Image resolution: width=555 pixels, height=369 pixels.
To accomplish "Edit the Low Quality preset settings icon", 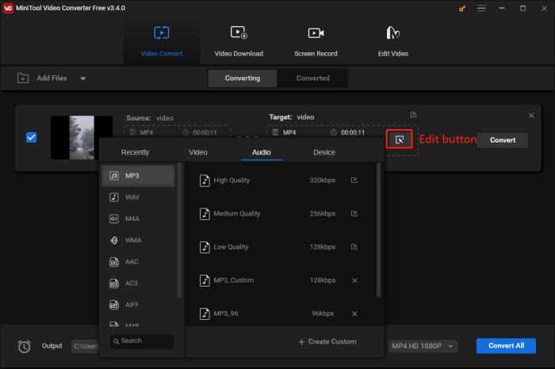I will coord(354,247).
